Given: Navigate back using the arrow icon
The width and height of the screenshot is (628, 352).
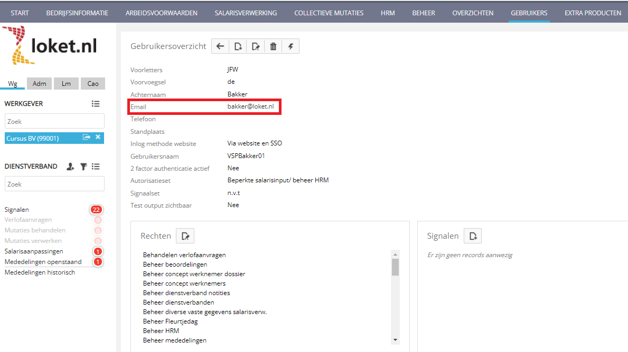Looking at the screenshot, I should [x=220, y=46].
